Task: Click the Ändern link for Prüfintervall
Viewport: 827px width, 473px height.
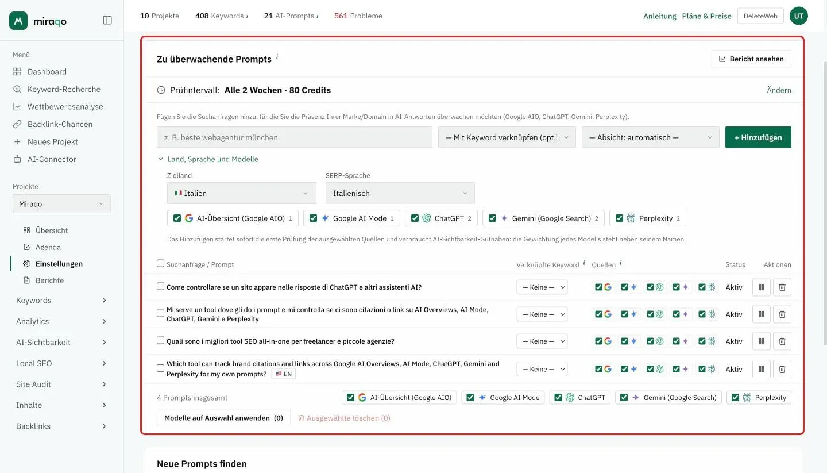Action: click(x=779, y=90)
